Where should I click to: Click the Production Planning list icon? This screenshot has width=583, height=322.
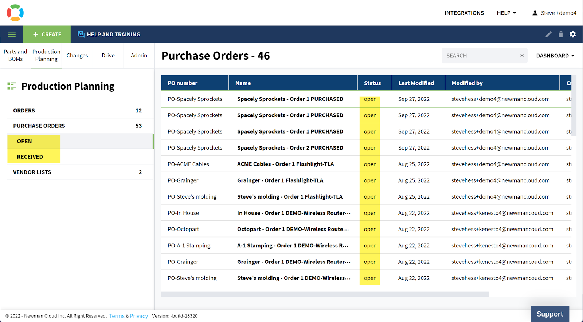pyautogui.click(x=12, y=86)
